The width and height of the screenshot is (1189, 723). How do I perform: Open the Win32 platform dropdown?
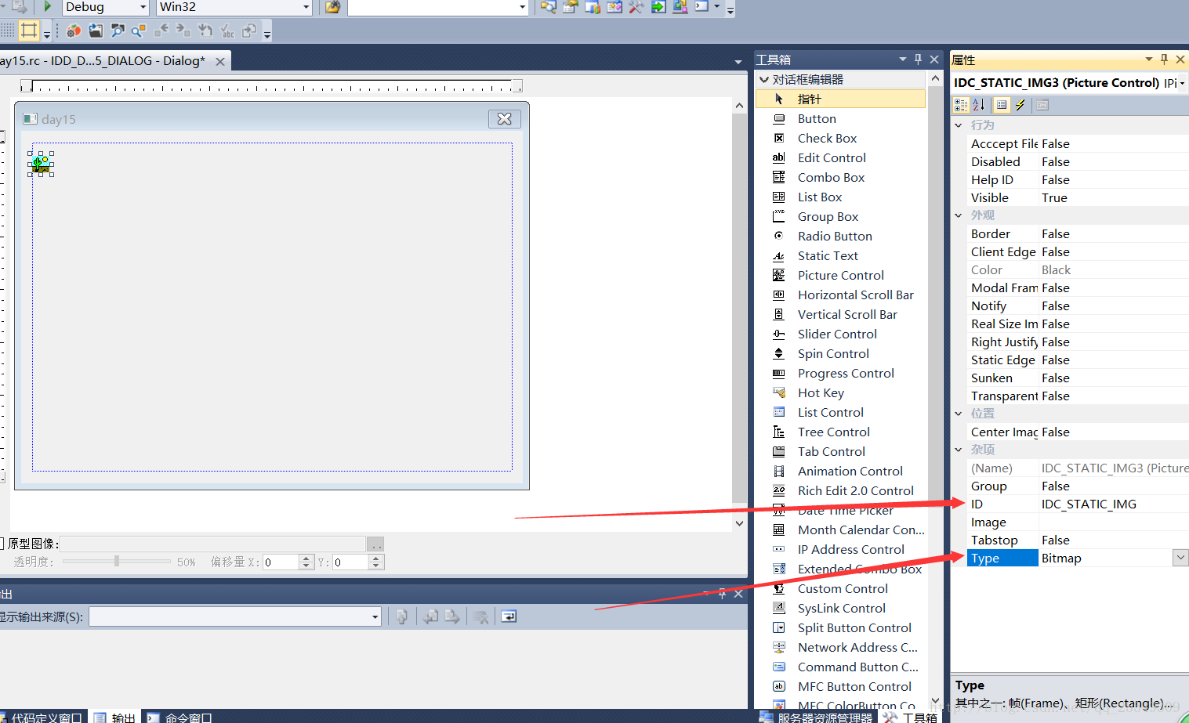coord(306,7)
